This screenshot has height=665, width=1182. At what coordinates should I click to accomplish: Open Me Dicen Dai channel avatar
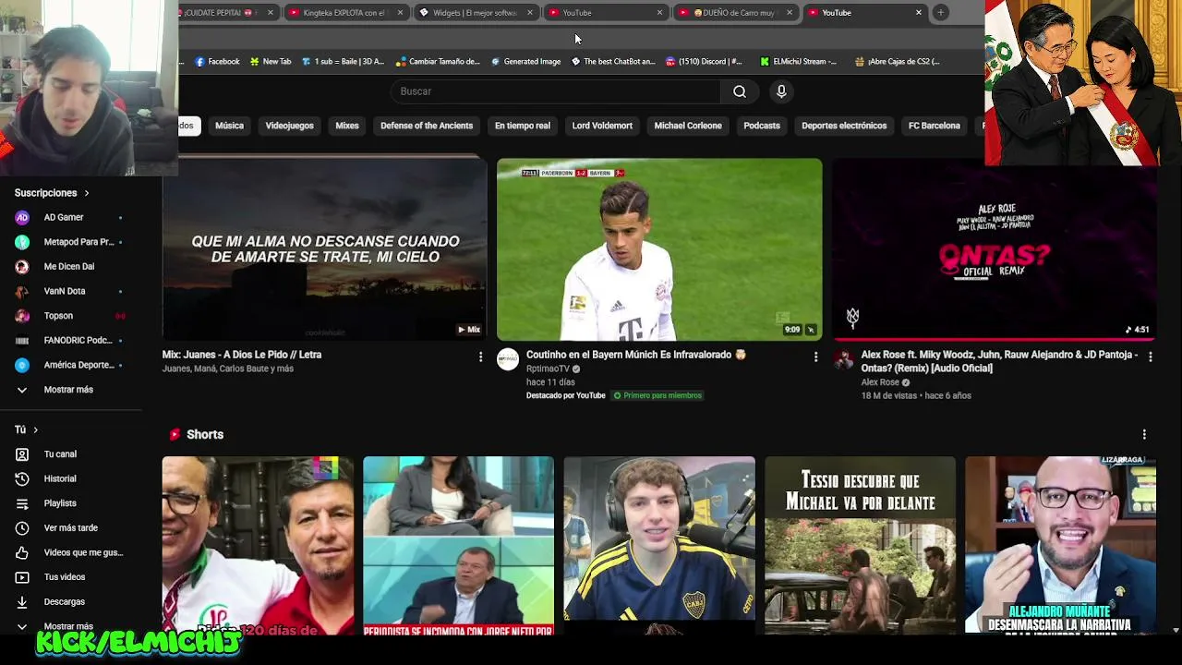(x=22, y=266)
